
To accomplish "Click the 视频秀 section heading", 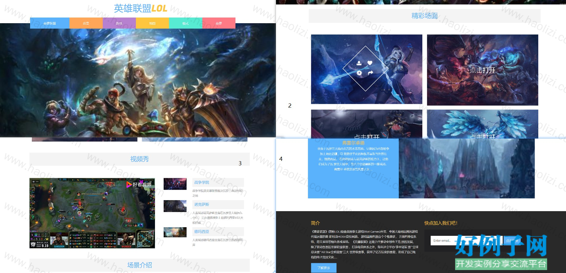I will coord(139,159).
